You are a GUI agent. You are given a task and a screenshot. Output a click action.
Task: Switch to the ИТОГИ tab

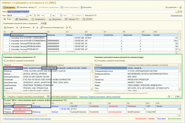[87, 19]
